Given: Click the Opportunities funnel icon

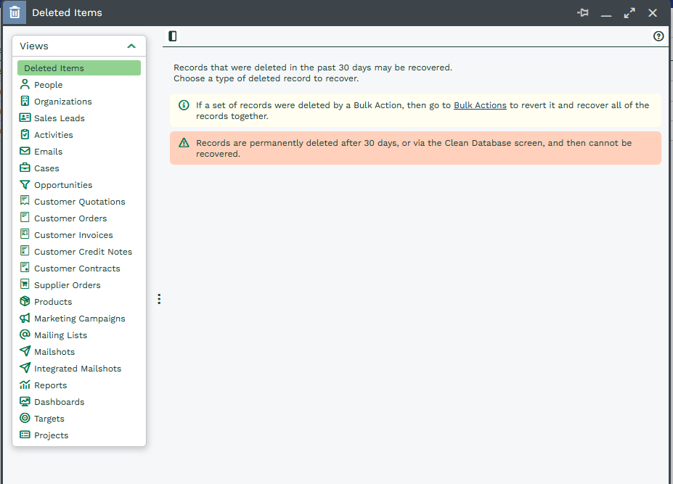Looking at the screenshot, I should [x=25, y=185].
